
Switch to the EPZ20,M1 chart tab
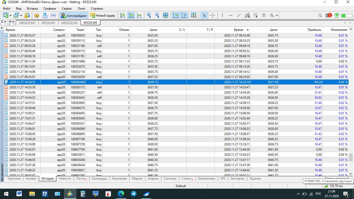(x=48, y=23)
